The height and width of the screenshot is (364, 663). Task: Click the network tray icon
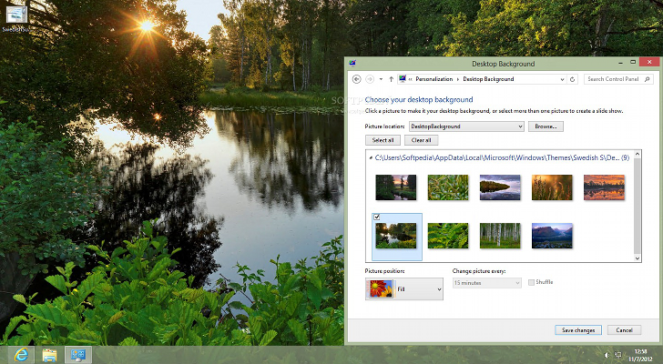click(x=617, y=355)
